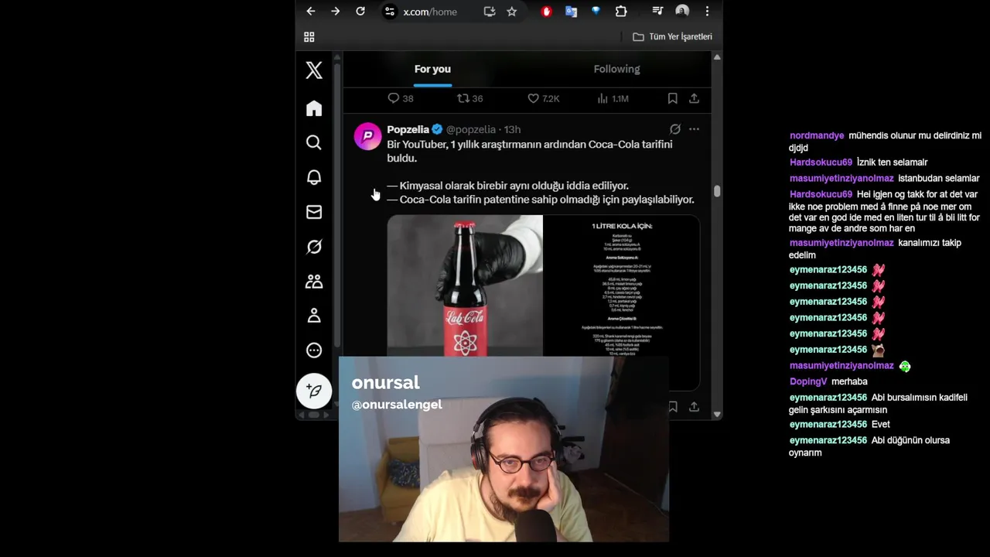This screenshot has width=990, height=557.
Task: Compose a new post with the feather button
Action: click(x=314, y=391)
